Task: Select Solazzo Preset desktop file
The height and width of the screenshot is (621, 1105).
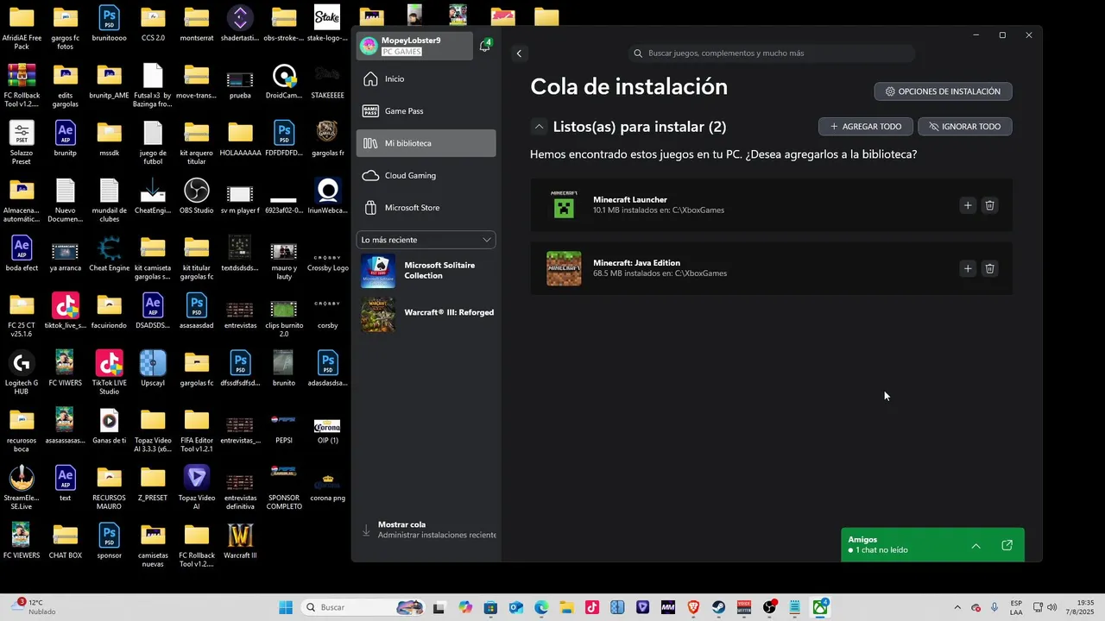Action: (22, 143)
